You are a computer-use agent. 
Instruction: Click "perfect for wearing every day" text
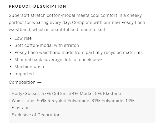coord(40,23)
